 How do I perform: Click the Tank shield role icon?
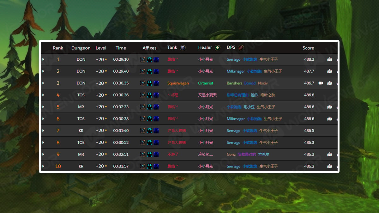pos(183,48)
